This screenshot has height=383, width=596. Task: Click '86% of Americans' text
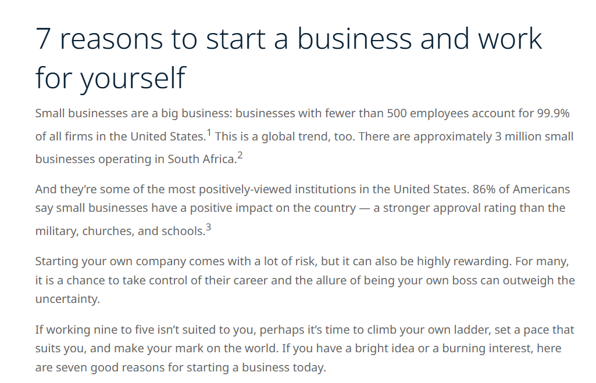(521, 189)
